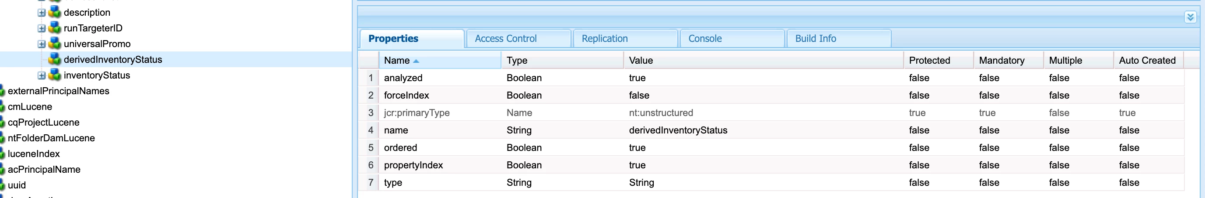Screen dimensions: 1205x198
Task: Click the inventoryStatus node icon
Action: (x=55, y=75)
